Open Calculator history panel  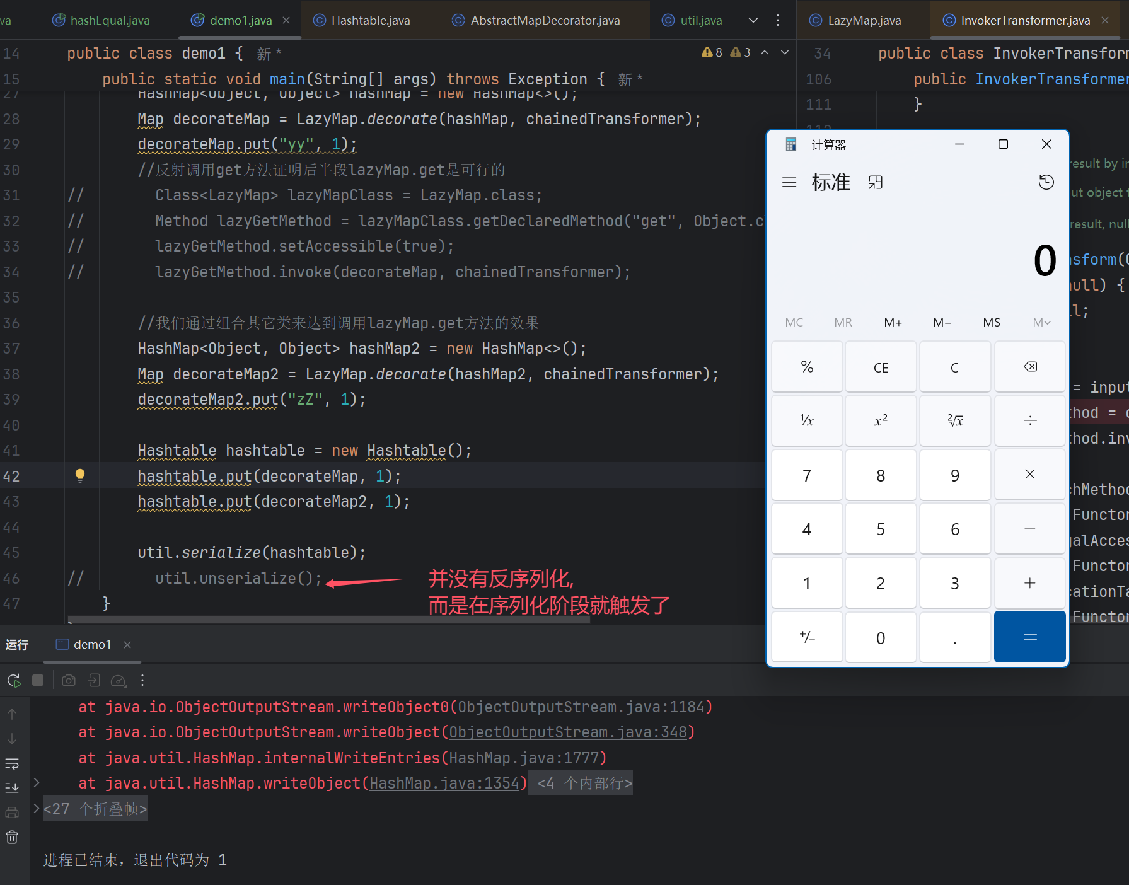point(1046,182)
